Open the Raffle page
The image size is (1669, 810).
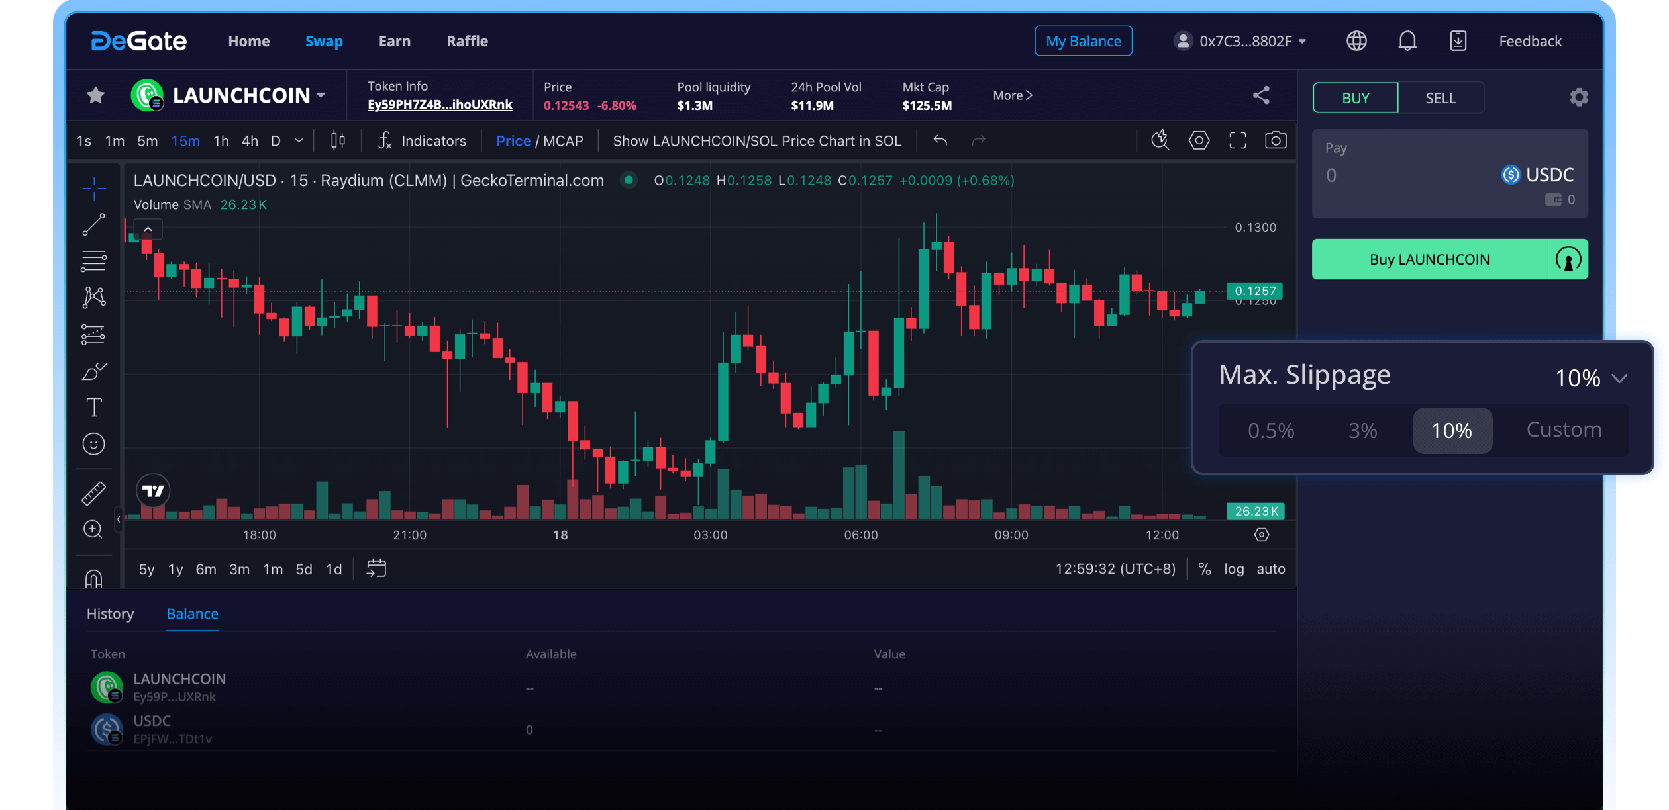pos(467,41)
